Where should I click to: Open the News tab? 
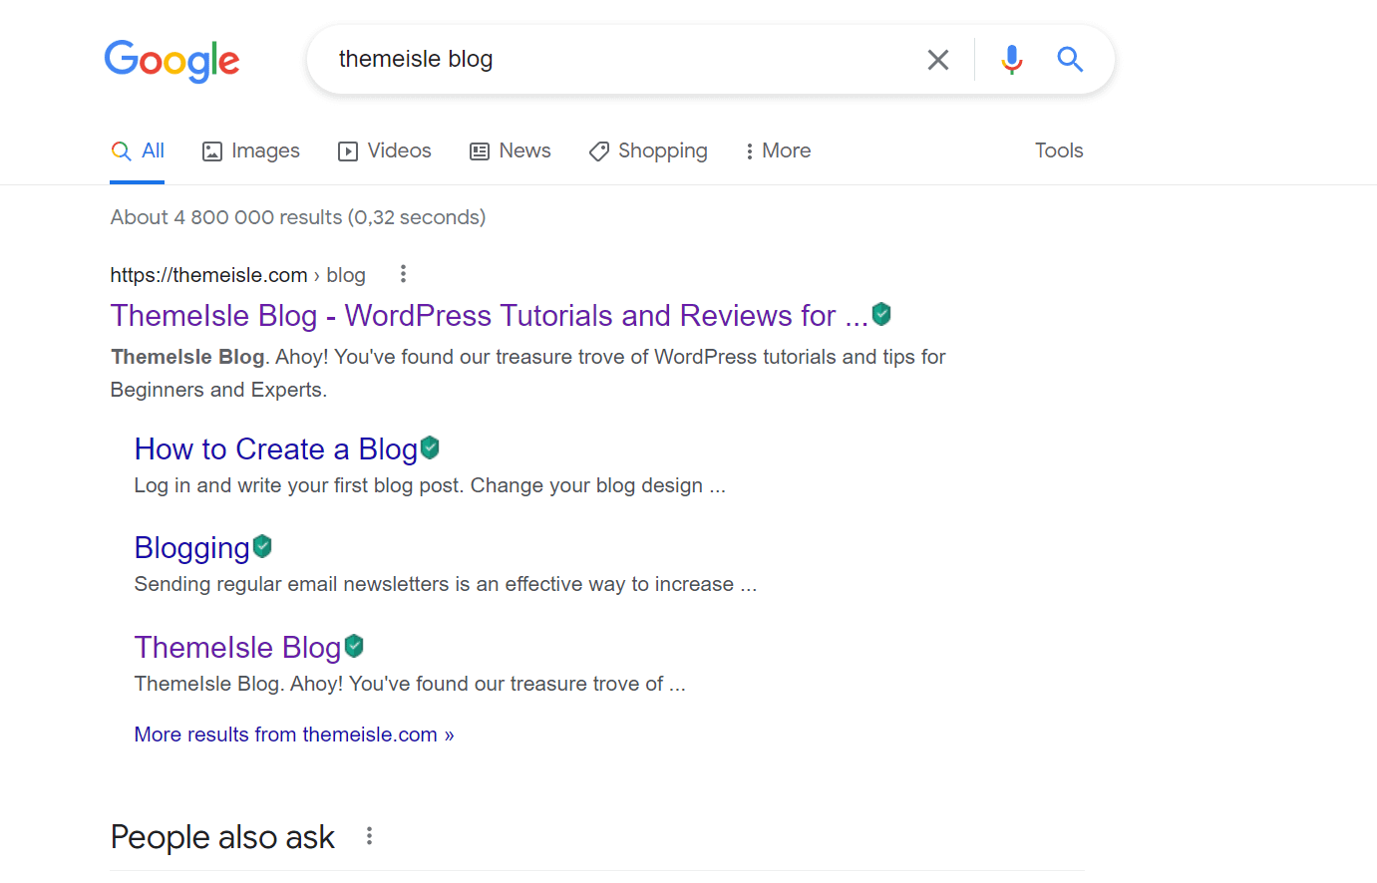(511, 150)
